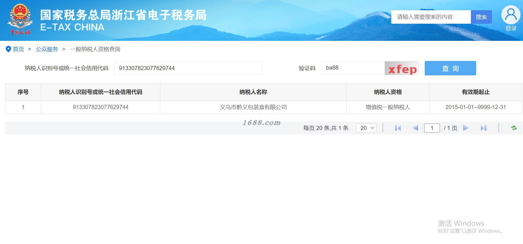Image resolution: width=523 pixels, height=244 pixels.
Task: Click the 查询 query button
Action: click(x=450, y=68)
